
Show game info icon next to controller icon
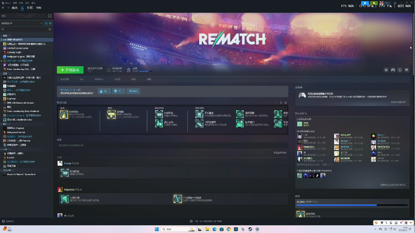[400, 70]
